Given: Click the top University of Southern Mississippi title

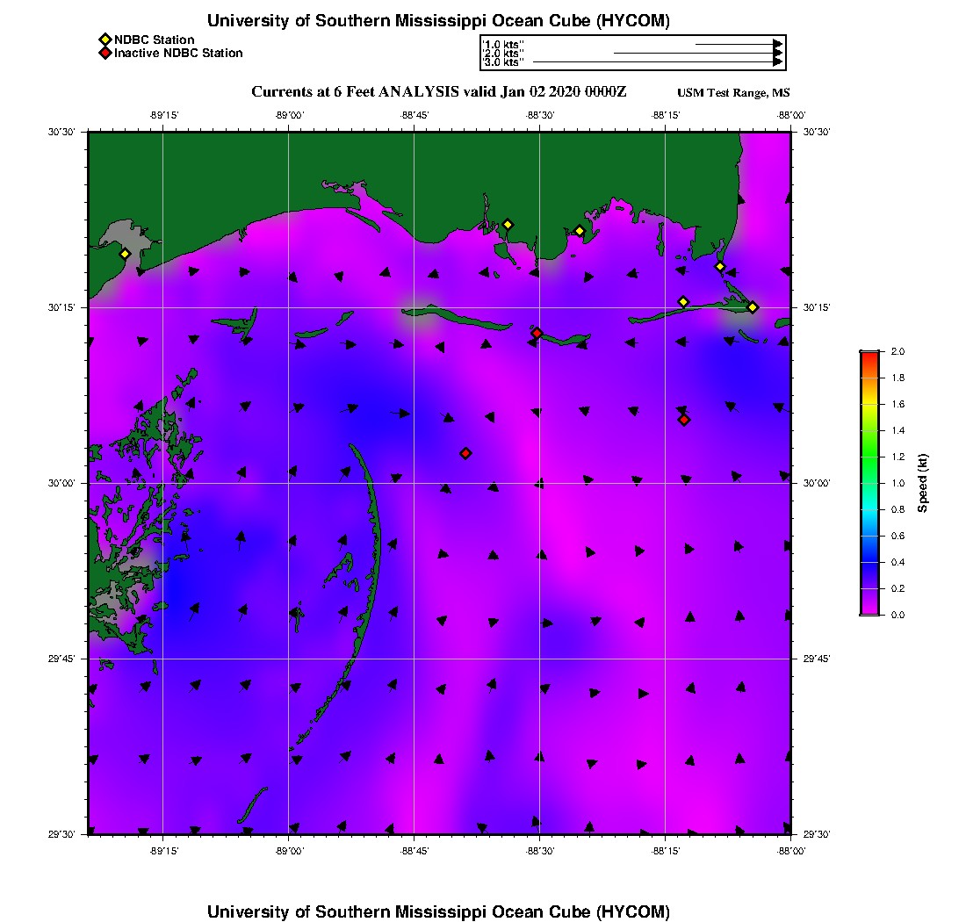Looking at the screenshot, I should pyautogui.click(x=438, y=20).
